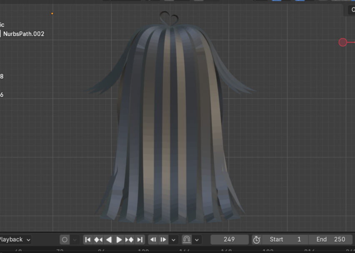Click the stopwatch icon beside the Start field

coord(257,239)
